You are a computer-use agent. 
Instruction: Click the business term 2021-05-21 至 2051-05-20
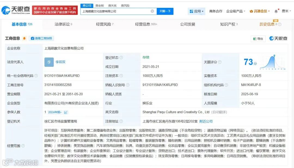(x=63, y=94)
